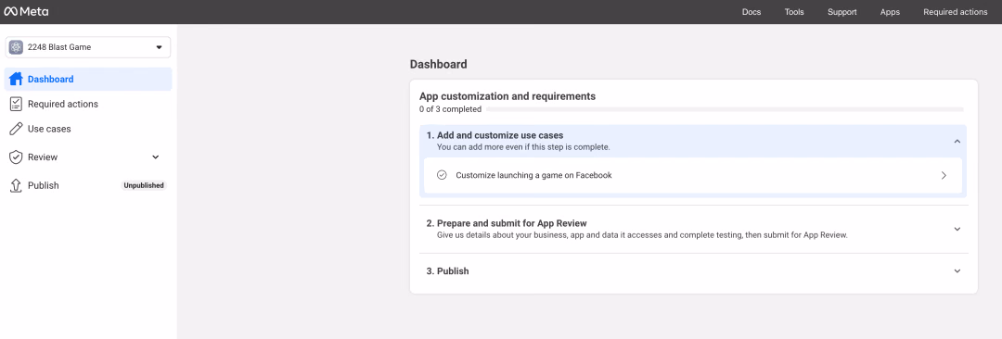The height and width of the screenshot is (339, 1002).
Task: Expand the Prepare and submit for App Review section
Action: click(x=957, y=229)
